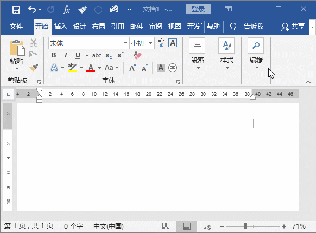
Task: Toggle superscript formatting
Action: pyautogui.click(x=121, y=55)
